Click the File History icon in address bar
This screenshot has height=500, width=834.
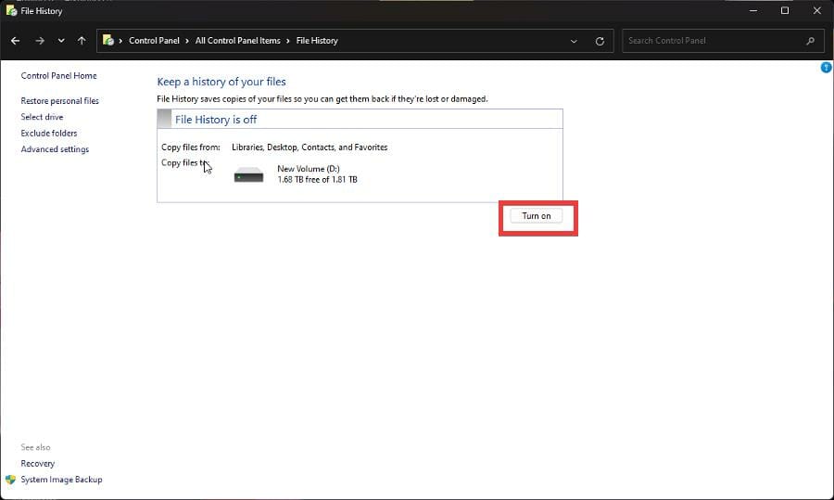tap(108, 41)
